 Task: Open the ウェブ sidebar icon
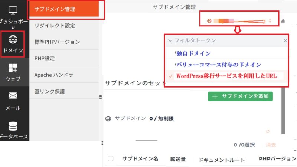pyautogui.click(x=13, y=68)
